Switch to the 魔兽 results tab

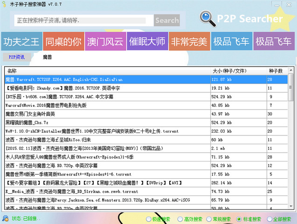(47, 57)
